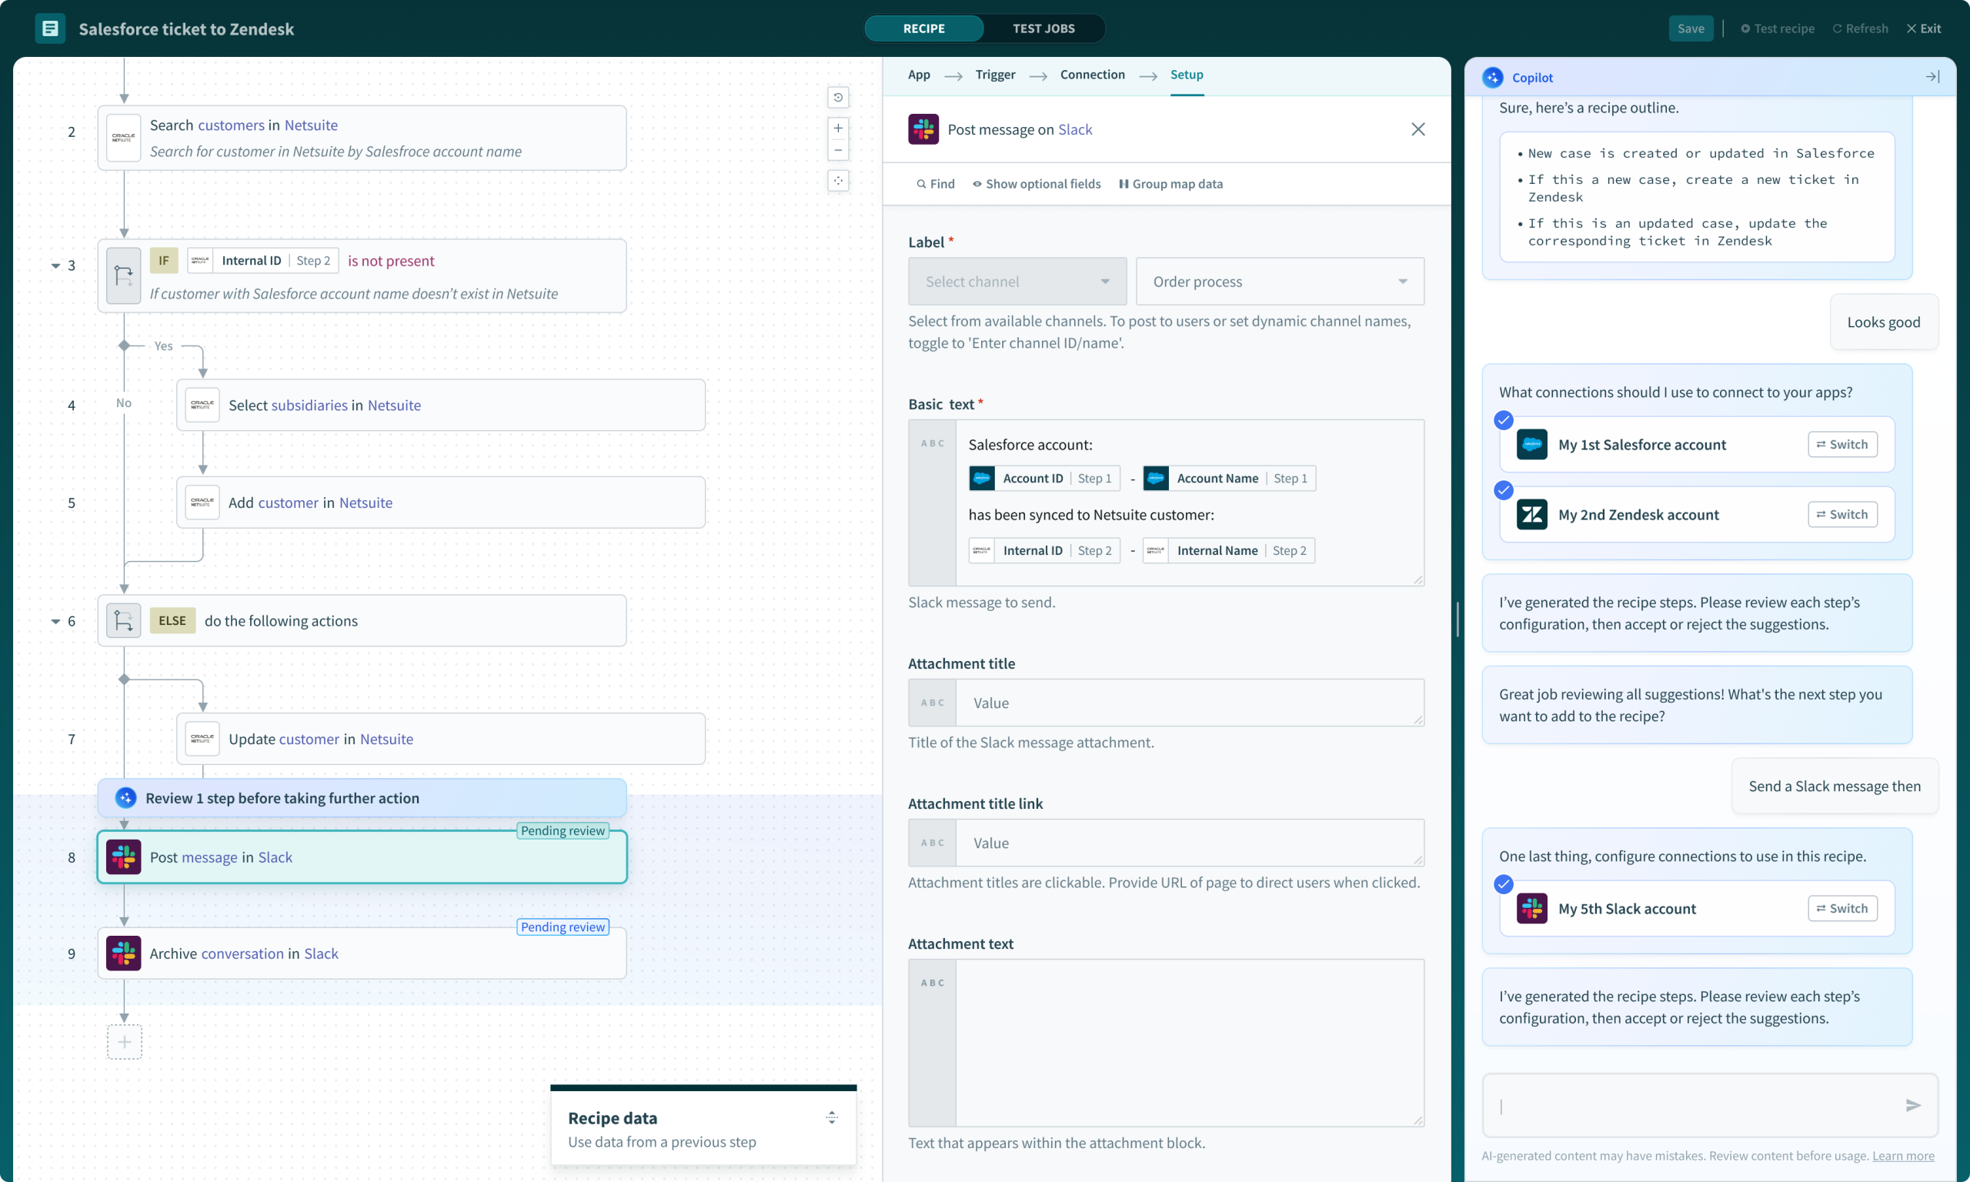Click the Copilot icon in review banner
Image resolution: width=1970 pixels, height=1182 pixels.
tap(125, 798)
